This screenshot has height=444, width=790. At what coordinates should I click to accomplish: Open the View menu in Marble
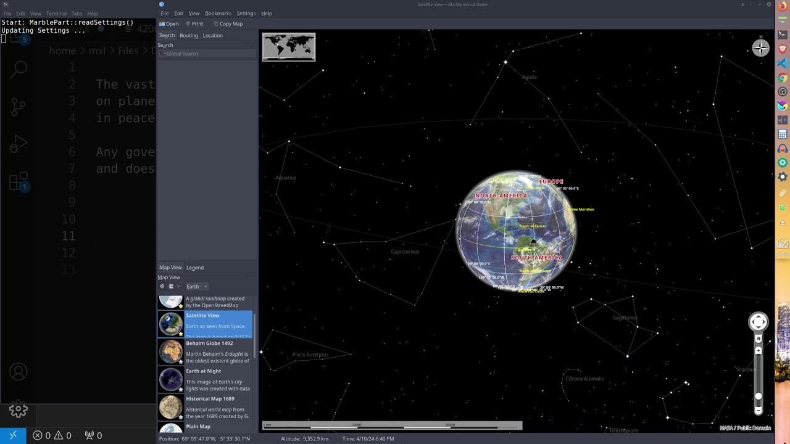(194, 13)
